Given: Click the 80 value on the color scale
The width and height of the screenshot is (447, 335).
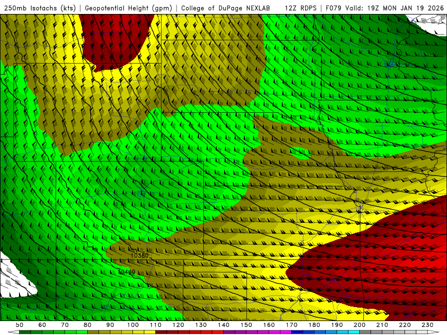Looking at the screenshot, I should tap(88, 325).
